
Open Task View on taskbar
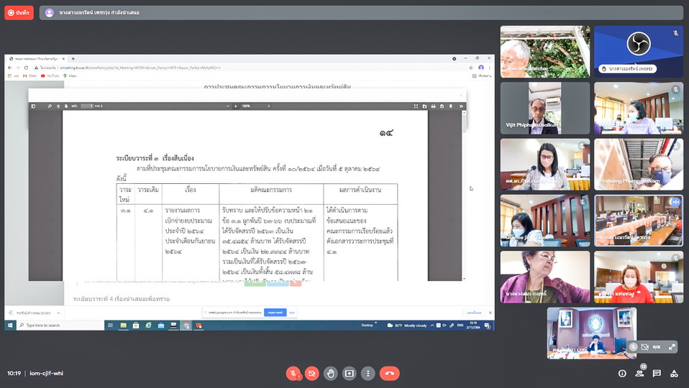(x=110, y=325)
